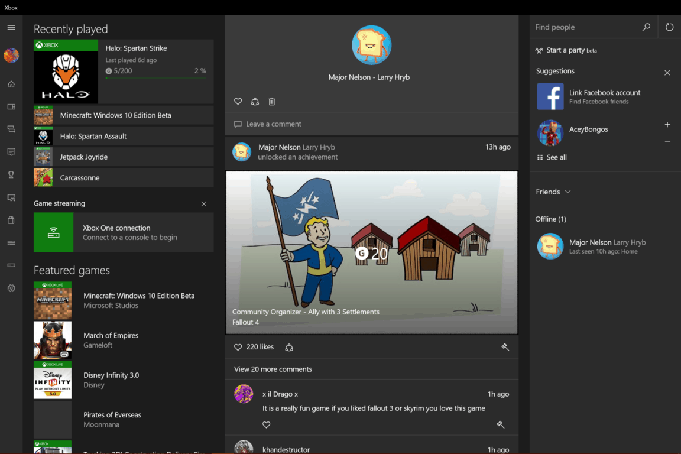Viewport: 681px width, 454px height.
Task: Report x il Drago x's comment
Action: click(500, 424)
